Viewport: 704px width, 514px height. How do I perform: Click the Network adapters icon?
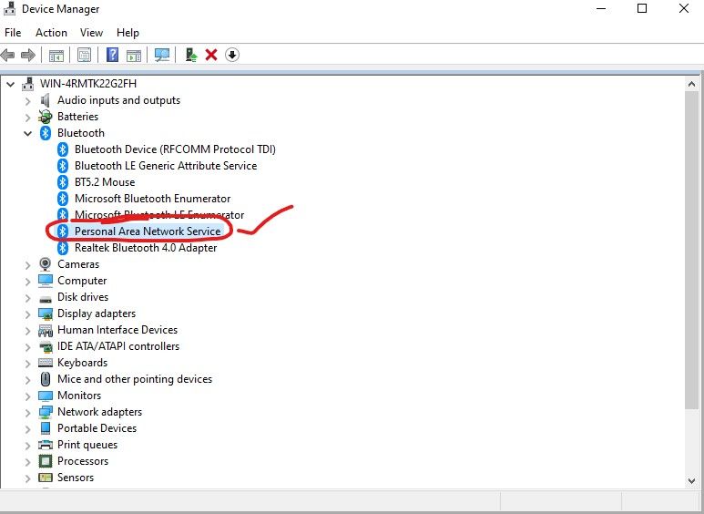46,412
